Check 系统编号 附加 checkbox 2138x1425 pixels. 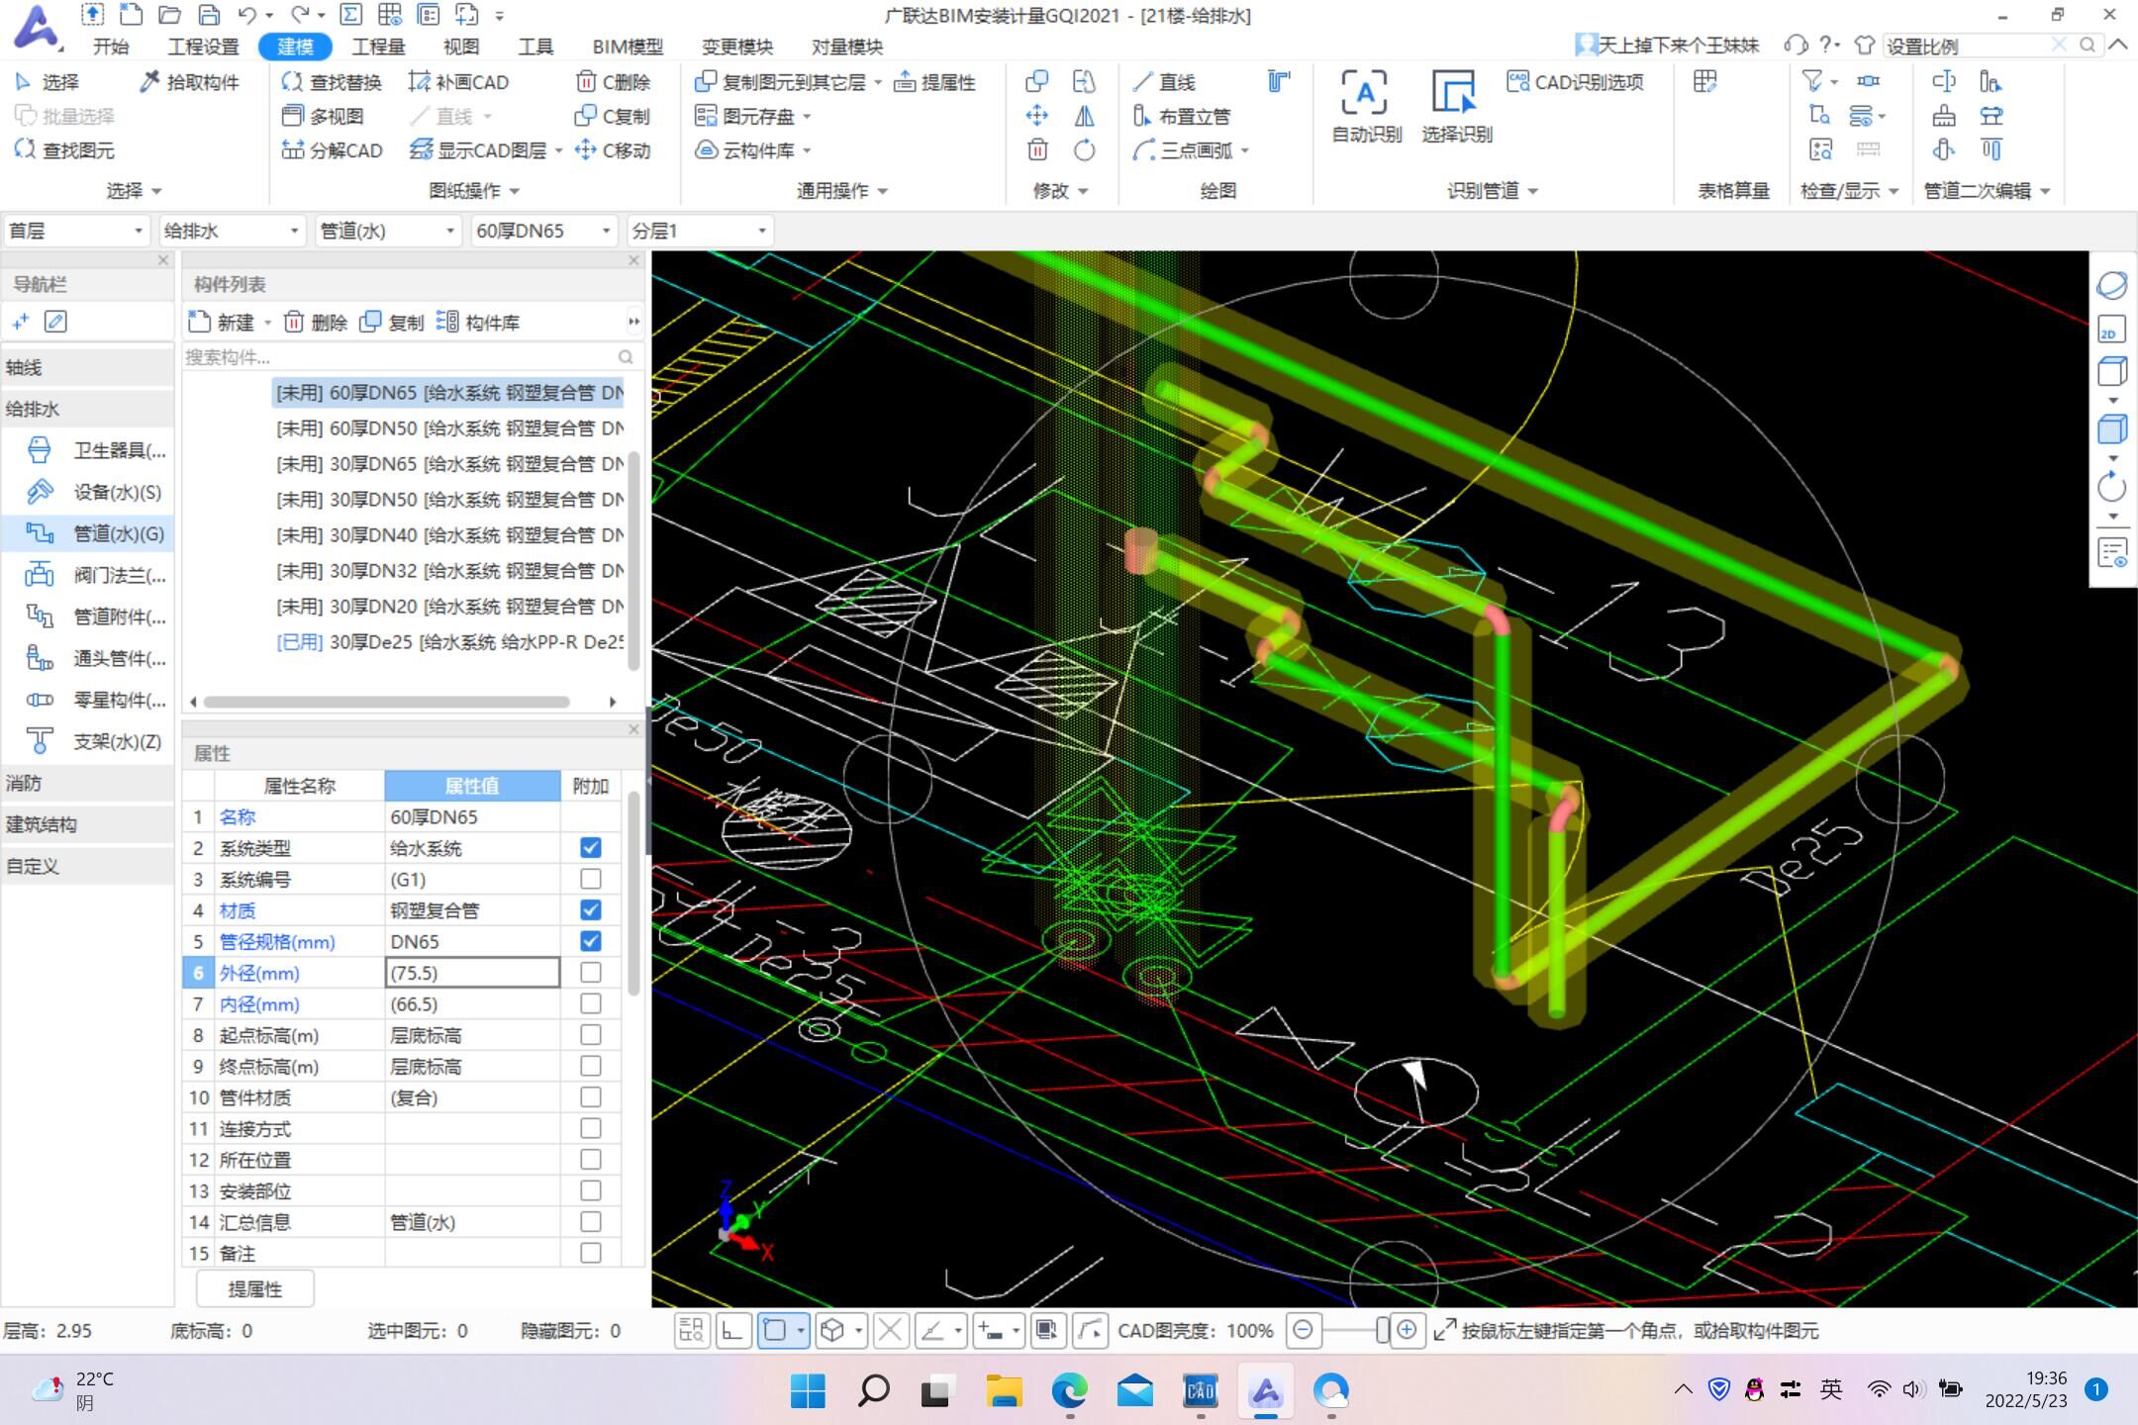pyautogui.click(x=591, y=879)
